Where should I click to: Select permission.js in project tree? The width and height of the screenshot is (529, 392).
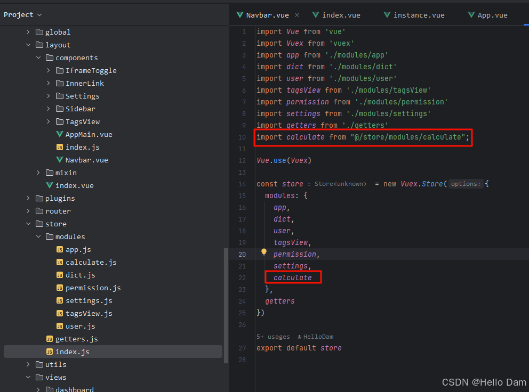point(93,288)
